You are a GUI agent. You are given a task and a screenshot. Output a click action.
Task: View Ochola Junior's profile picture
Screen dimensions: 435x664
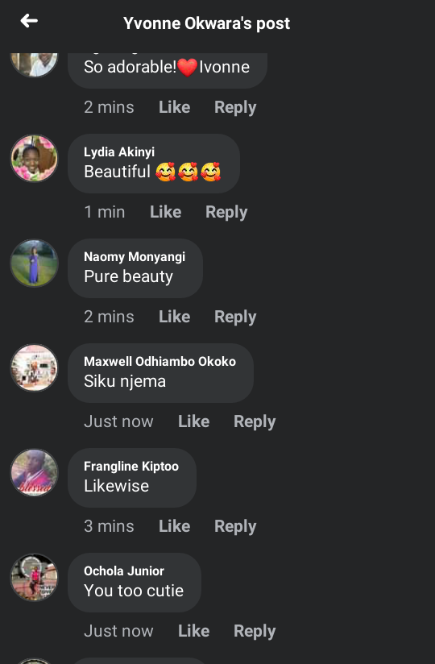point(34,577)
